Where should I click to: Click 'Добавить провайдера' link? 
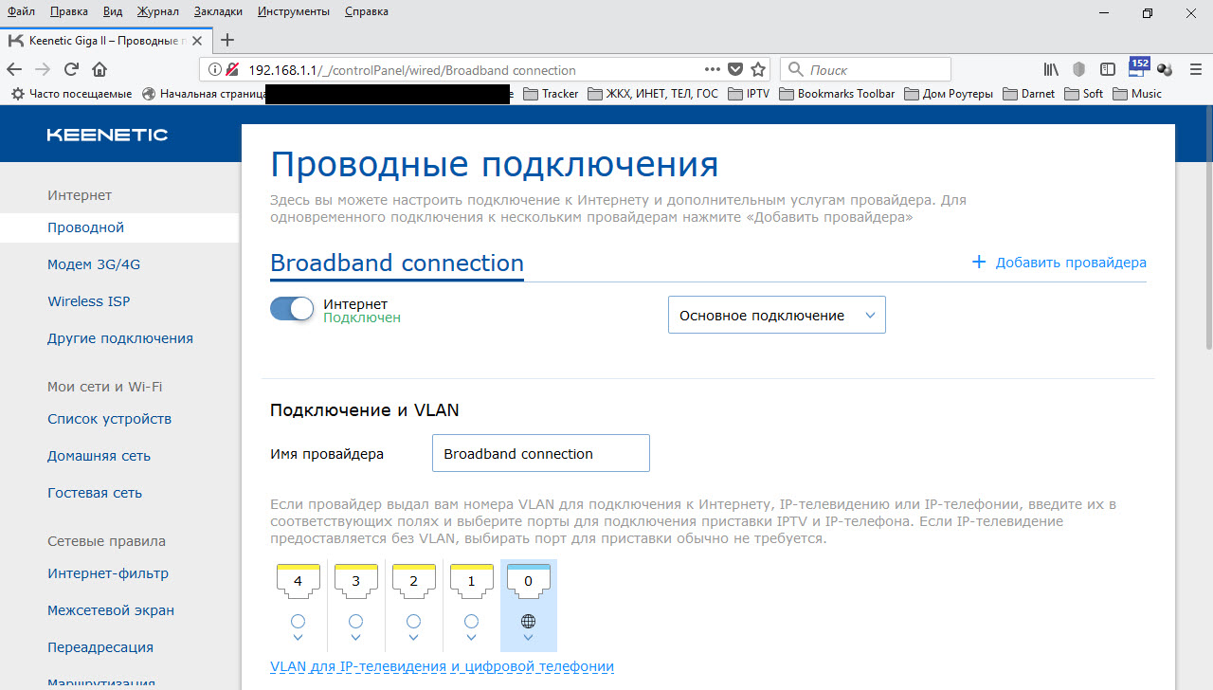[1059, 263]
